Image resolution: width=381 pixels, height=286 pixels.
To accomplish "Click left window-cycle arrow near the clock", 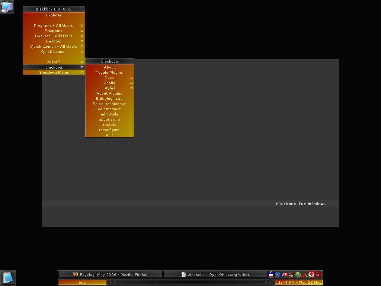I will (266, 282).
